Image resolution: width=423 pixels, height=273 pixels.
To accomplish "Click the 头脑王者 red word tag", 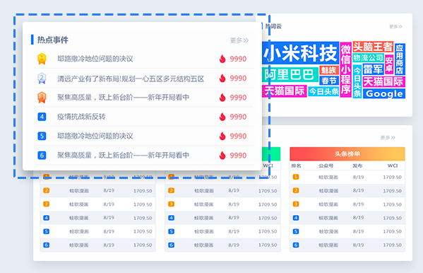I will click(x=373, y=47).
